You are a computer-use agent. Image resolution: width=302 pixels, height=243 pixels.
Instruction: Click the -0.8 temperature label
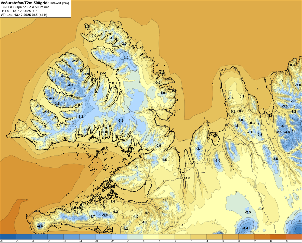(104, 132)
